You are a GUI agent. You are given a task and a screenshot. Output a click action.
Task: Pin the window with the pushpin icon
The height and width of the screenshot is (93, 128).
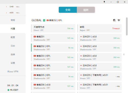(x=104, y=2)
